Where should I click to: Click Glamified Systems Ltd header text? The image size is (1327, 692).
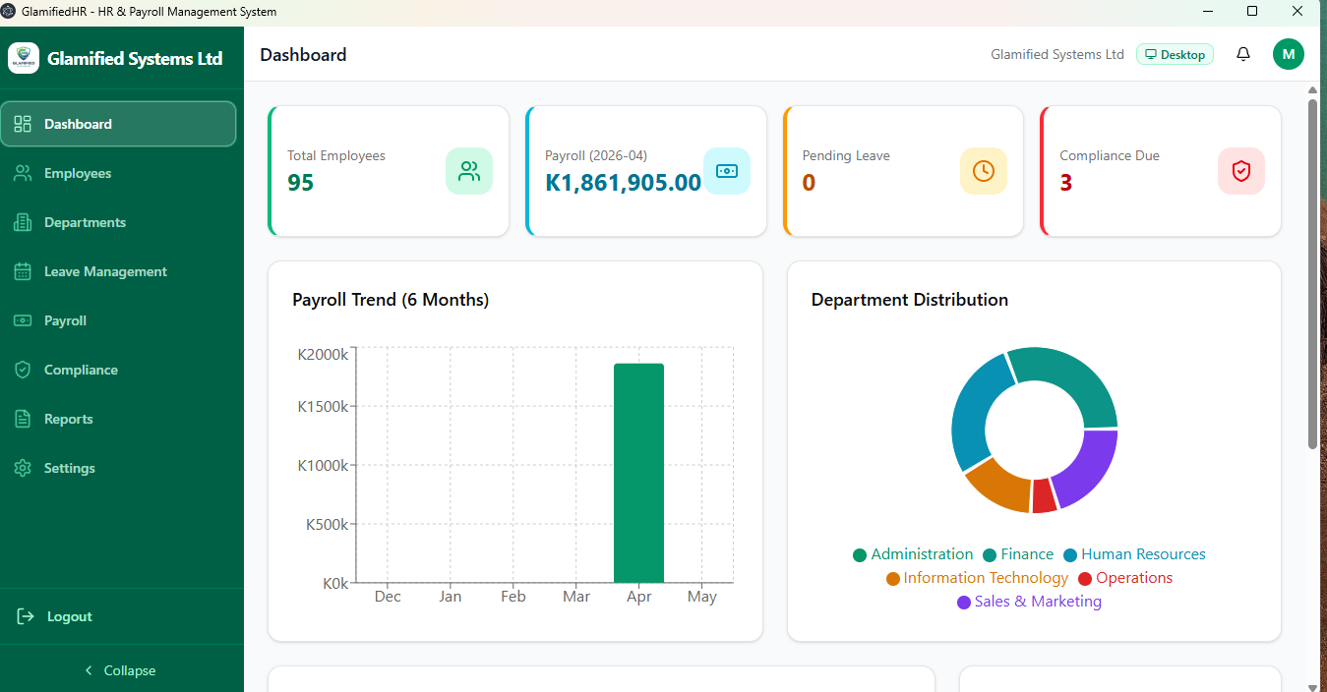pos(1057,54)
